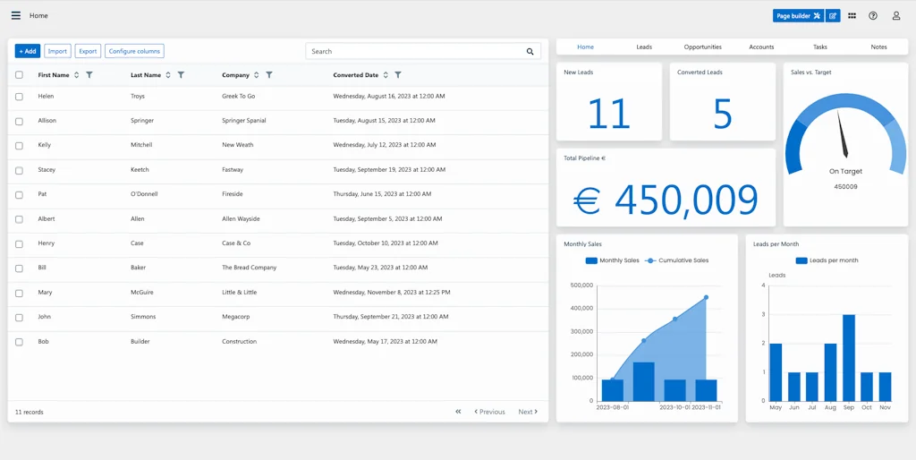Switch to the Leads tab
The height and width of the screenshot is (460, 916).
point(644,47)
